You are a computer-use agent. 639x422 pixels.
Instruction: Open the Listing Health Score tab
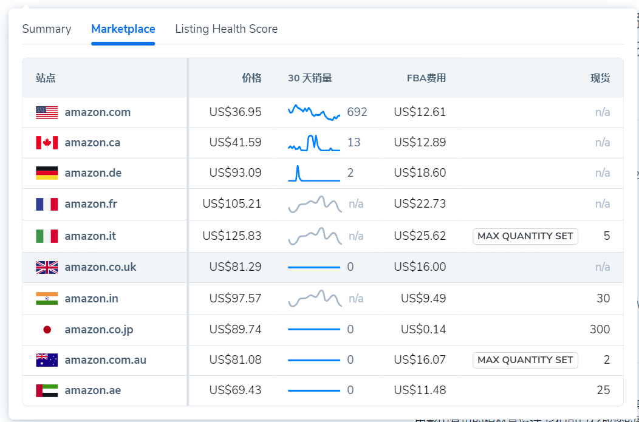click(226, 29)
